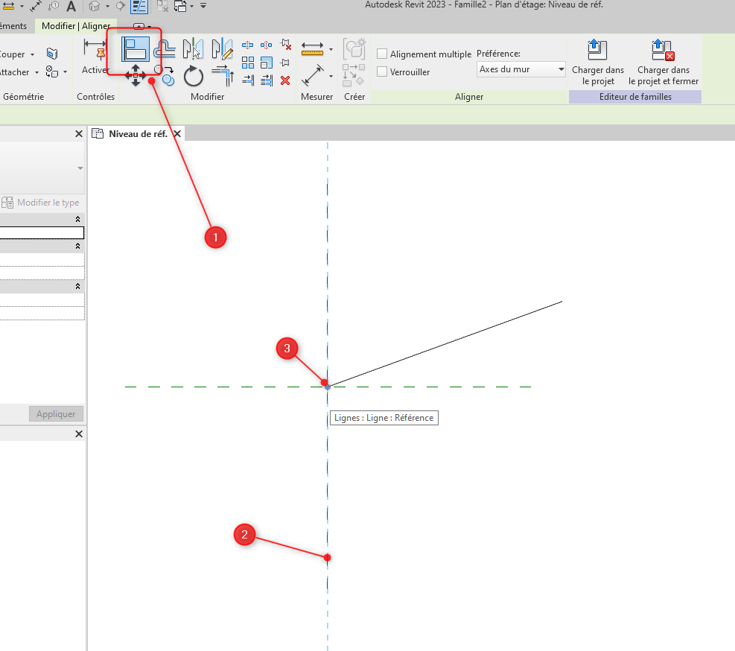Click Charger dans le projet button

click(x=598, y=63)
